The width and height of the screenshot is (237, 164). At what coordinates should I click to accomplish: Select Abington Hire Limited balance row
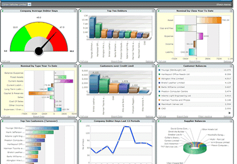click(x=195, y=79)
